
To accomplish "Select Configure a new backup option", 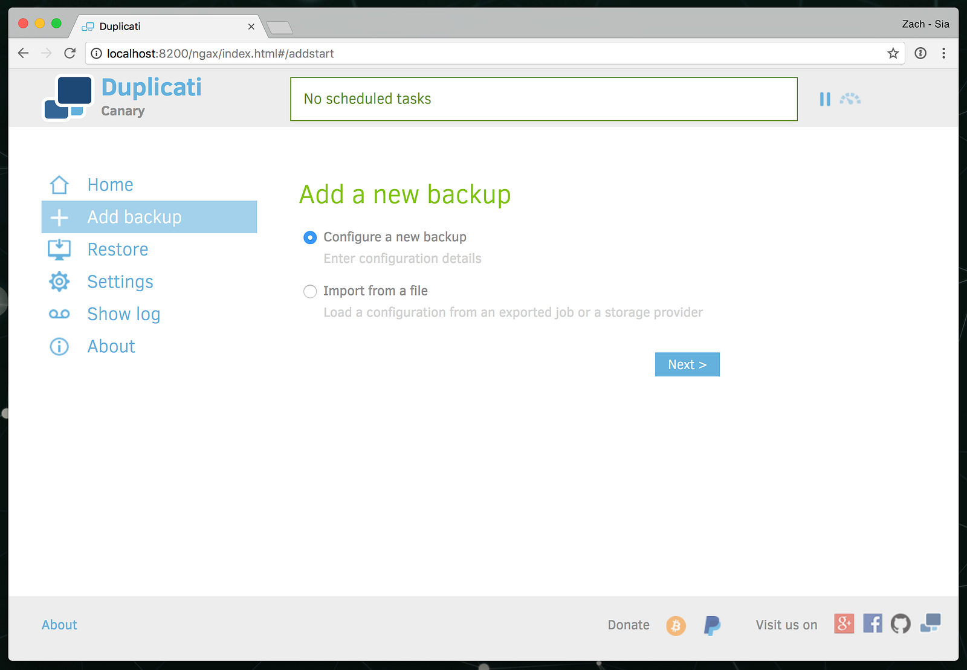I will click(x=310, y=237).
